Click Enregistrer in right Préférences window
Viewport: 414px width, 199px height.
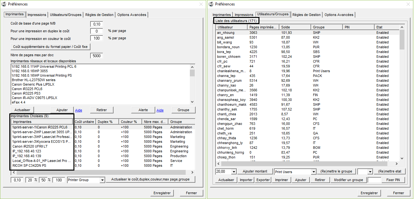click(369, 193)
